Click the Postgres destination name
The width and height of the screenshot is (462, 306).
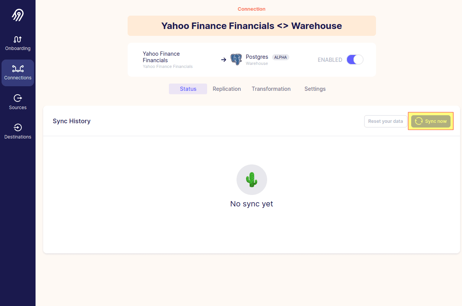(x=257, y=57)
